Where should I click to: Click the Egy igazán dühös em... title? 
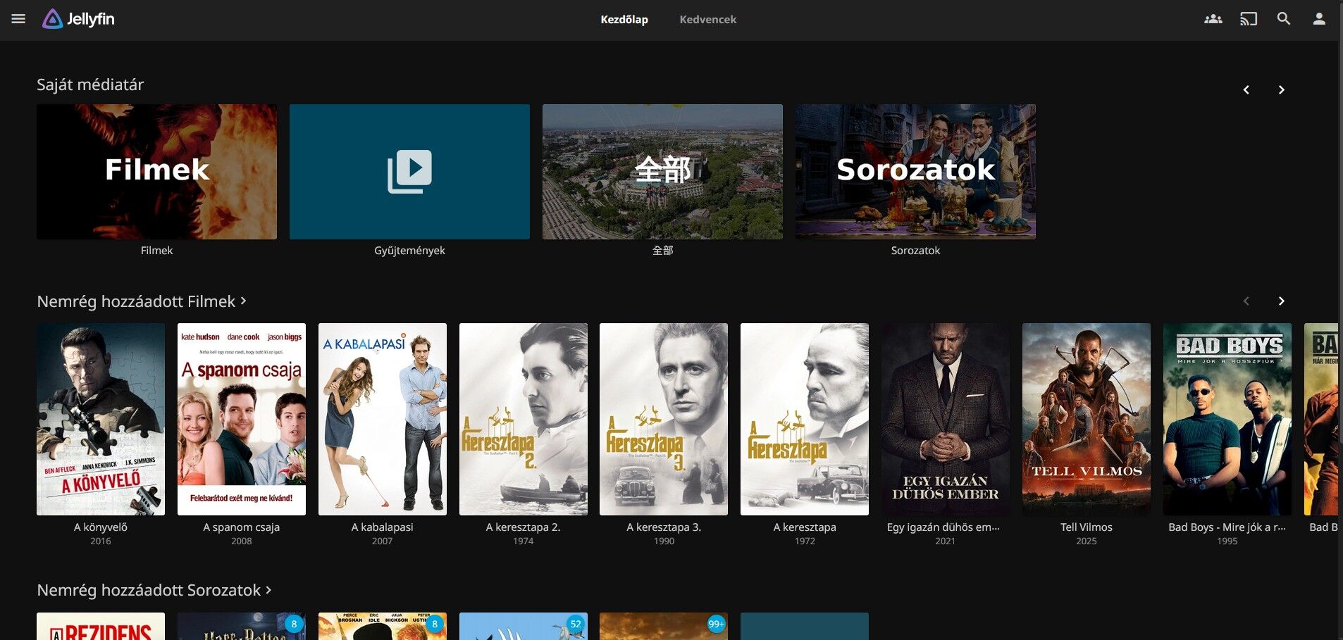click(x=943, y=527)
